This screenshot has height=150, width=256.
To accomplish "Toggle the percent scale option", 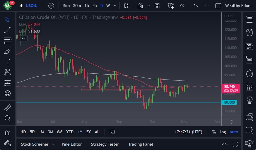I will pyautogui.click(x=214, y=132).
